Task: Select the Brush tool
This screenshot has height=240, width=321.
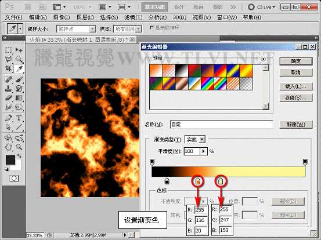Action: 19,79
